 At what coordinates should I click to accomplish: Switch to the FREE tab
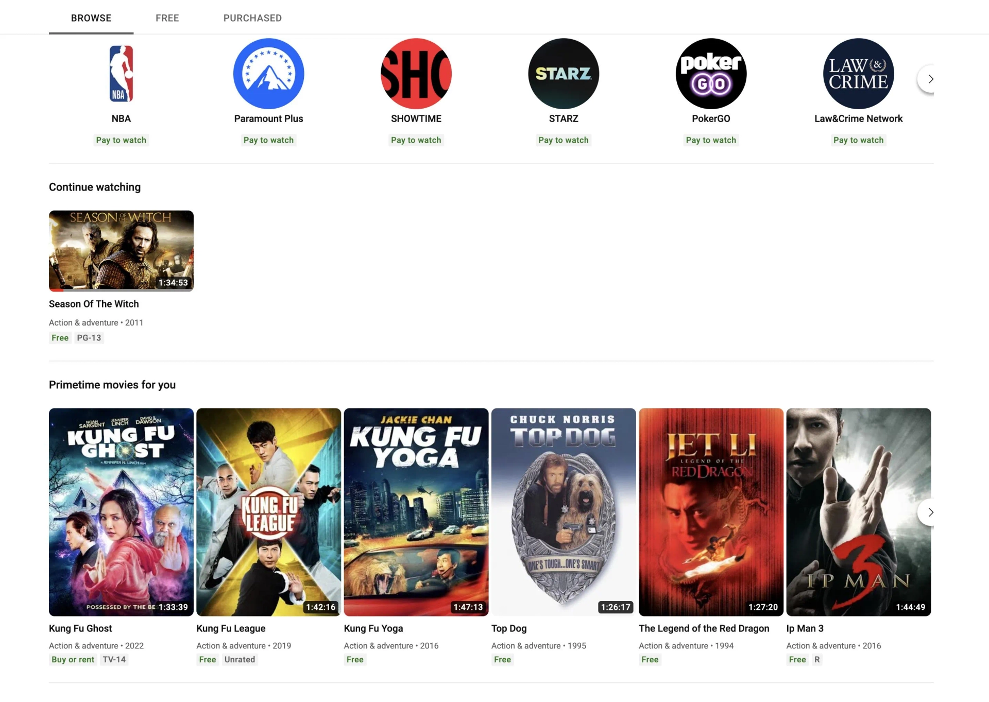pyautogui.click(x=167, y=18)
